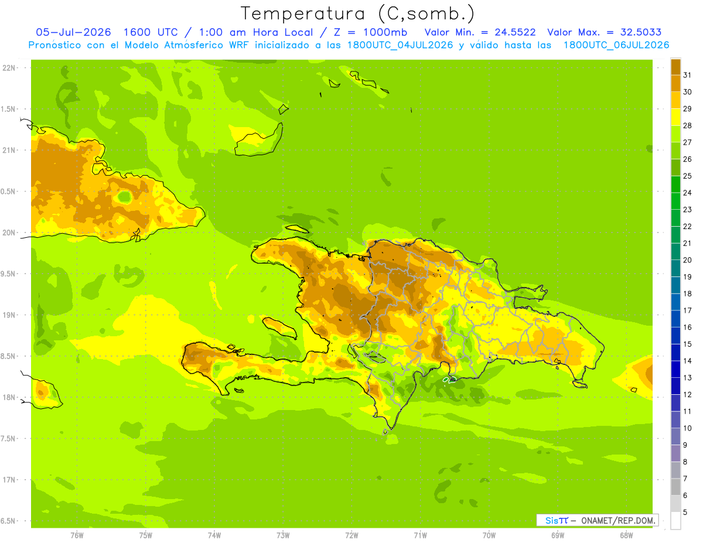Click the '19N' latitude label
Image resolution: width=703 pixels, height=543 pixels.
(9, 315)
